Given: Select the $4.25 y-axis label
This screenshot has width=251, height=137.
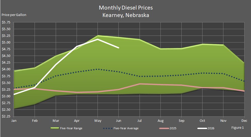Looking at the screenshot, I should pos(6,63).
